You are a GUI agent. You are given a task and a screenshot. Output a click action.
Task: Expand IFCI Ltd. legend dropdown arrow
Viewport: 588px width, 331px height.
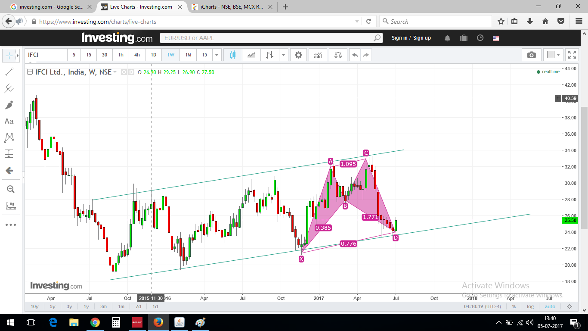pos(115,72)
